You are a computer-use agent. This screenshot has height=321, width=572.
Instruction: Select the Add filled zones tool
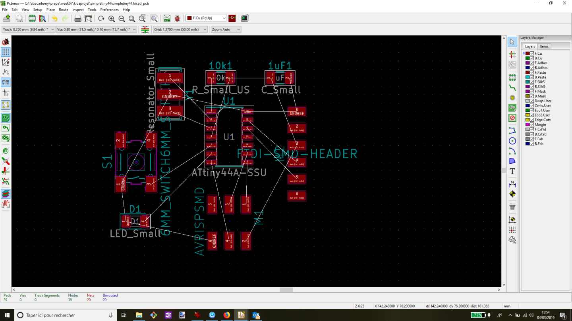tap(512, 108)
